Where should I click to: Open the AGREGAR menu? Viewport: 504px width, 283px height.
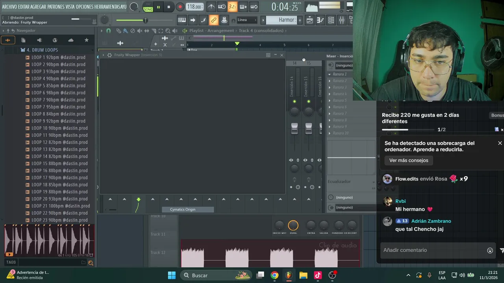pyautogui.click(x=38, y=7)
